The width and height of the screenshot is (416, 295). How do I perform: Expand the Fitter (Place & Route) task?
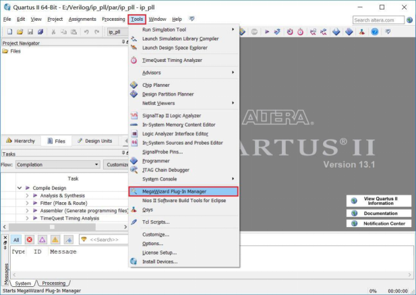coord(27,203)
